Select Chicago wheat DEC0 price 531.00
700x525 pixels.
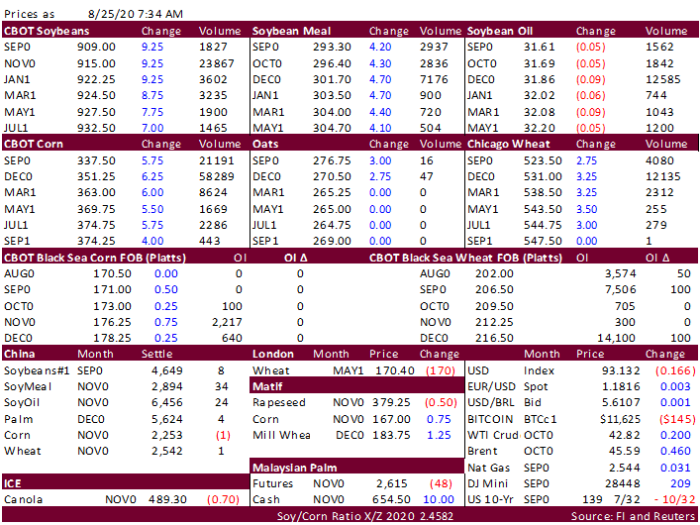(543, 176)
